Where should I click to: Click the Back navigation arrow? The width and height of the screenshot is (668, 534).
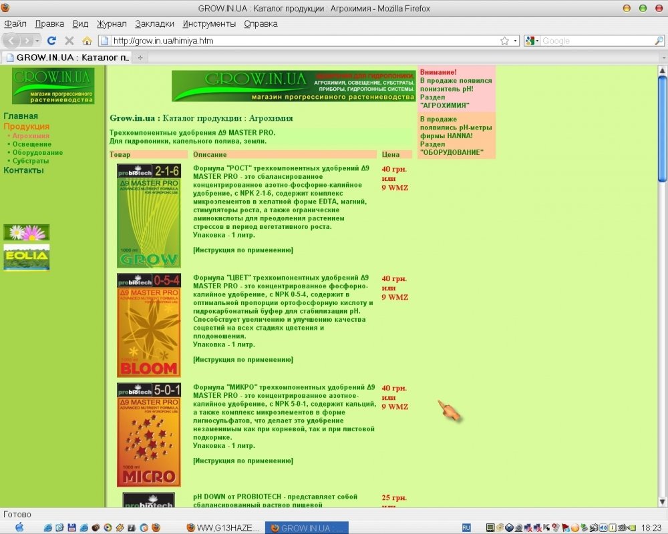[x=11, y=41]
